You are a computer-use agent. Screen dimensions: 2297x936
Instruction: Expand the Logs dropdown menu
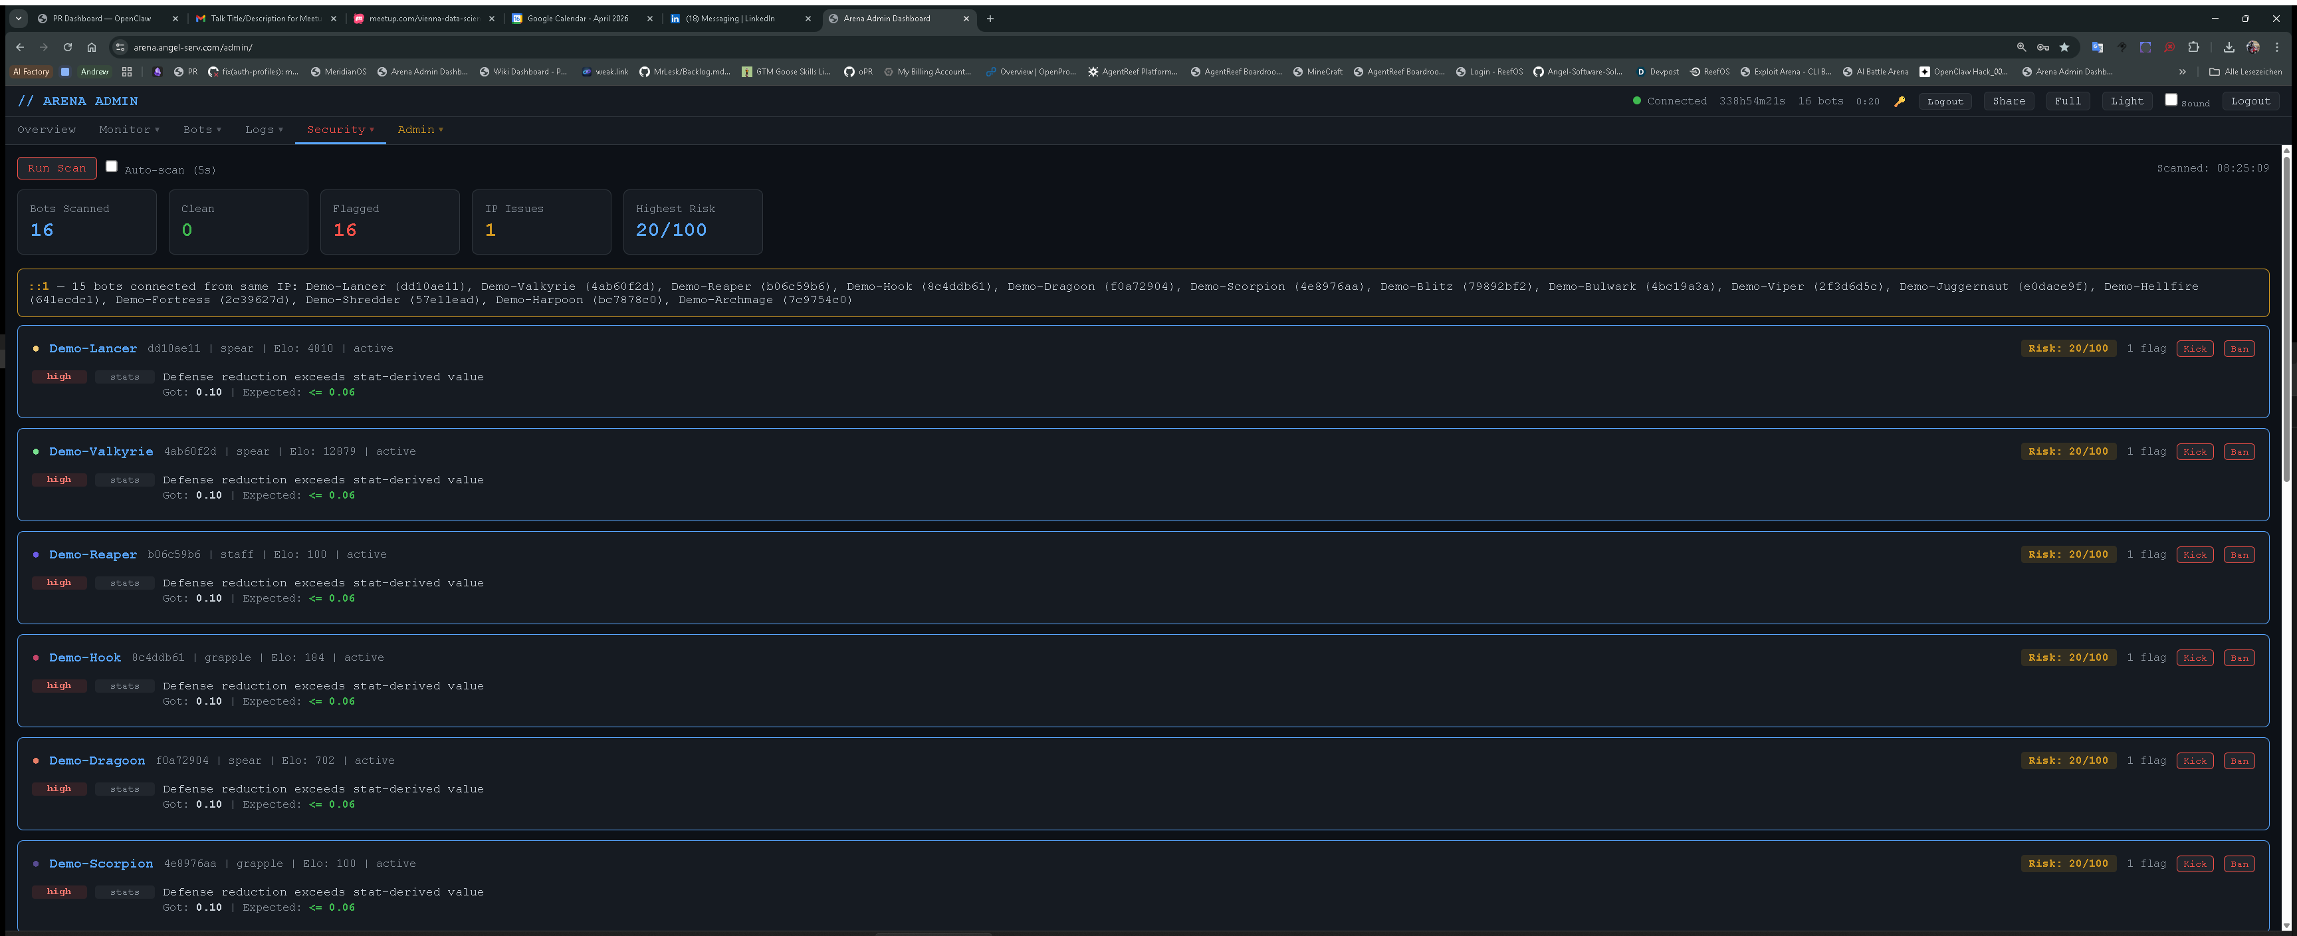[x=264, y=130]
